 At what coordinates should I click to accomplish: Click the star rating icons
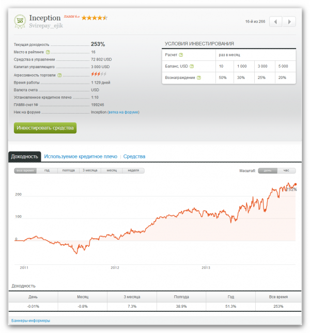tap(95, 18)
